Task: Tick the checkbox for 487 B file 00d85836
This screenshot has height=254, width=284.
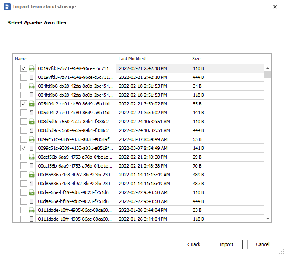Action: tap(24, 184)
